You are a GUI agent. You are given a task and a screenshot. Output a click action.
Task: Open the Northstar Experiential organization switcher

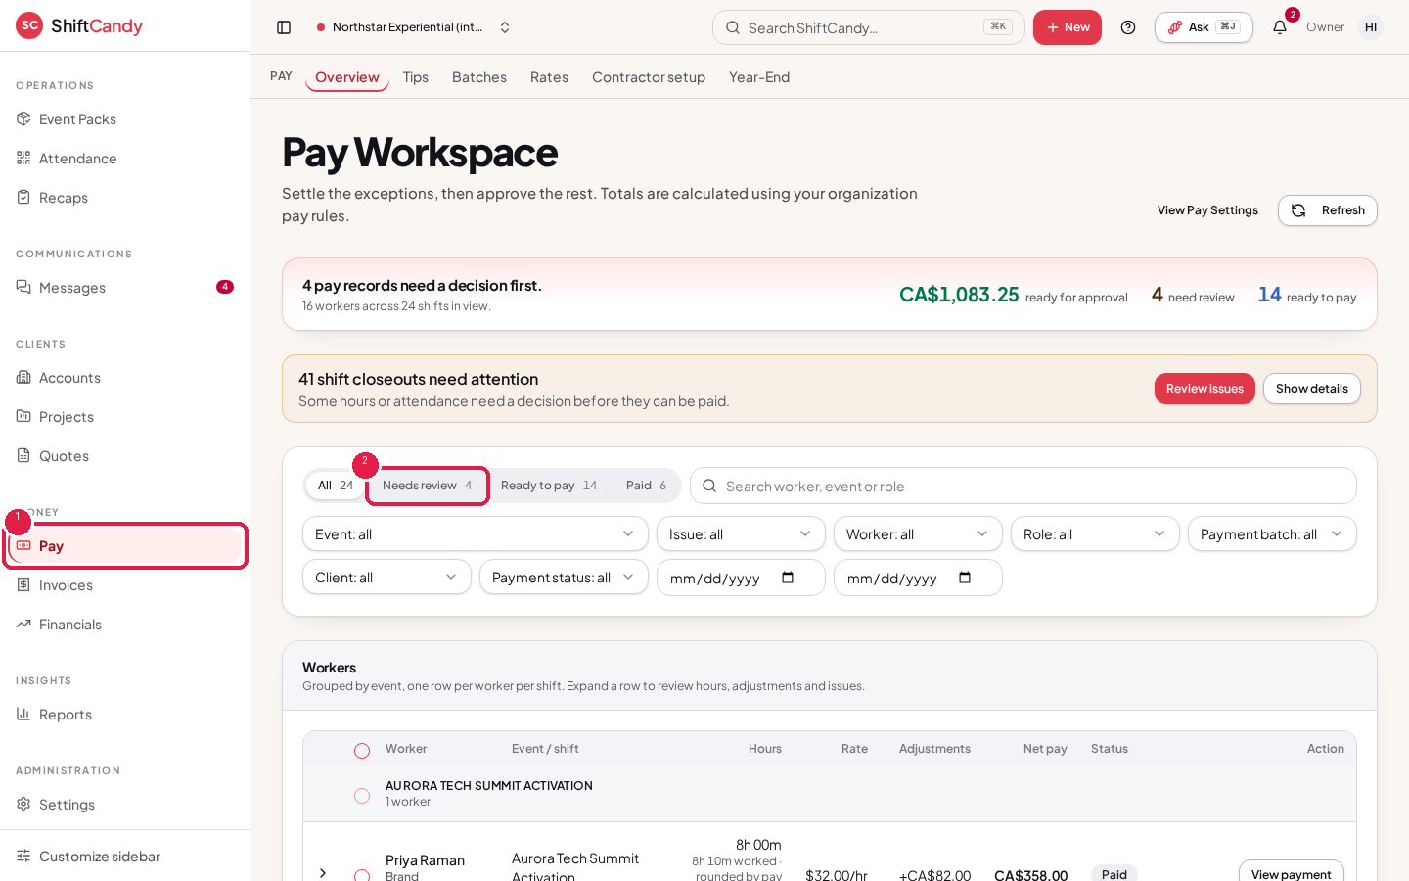coord(414,27)
